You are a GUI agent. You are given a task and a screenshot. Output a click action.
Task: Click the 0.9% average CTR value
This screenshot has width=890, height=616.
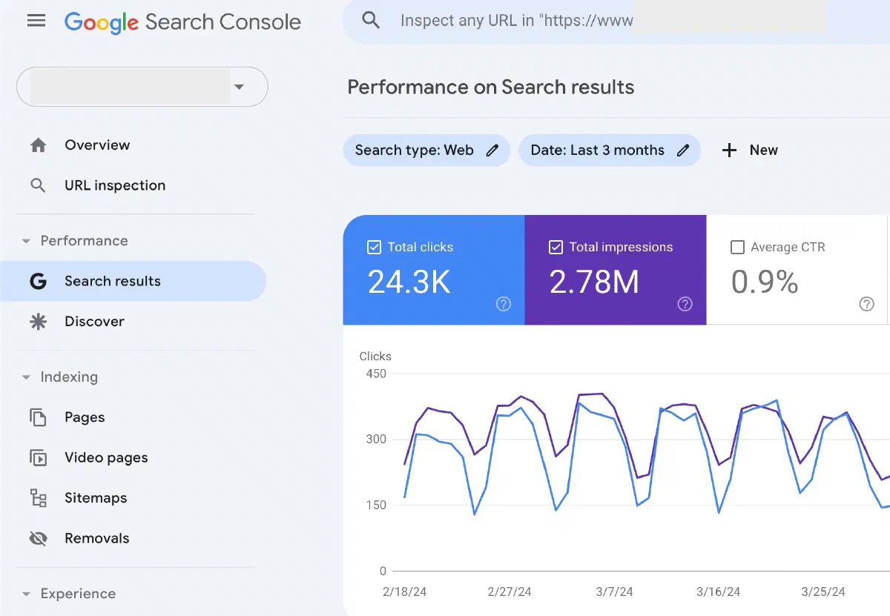[x=765, y=282]
